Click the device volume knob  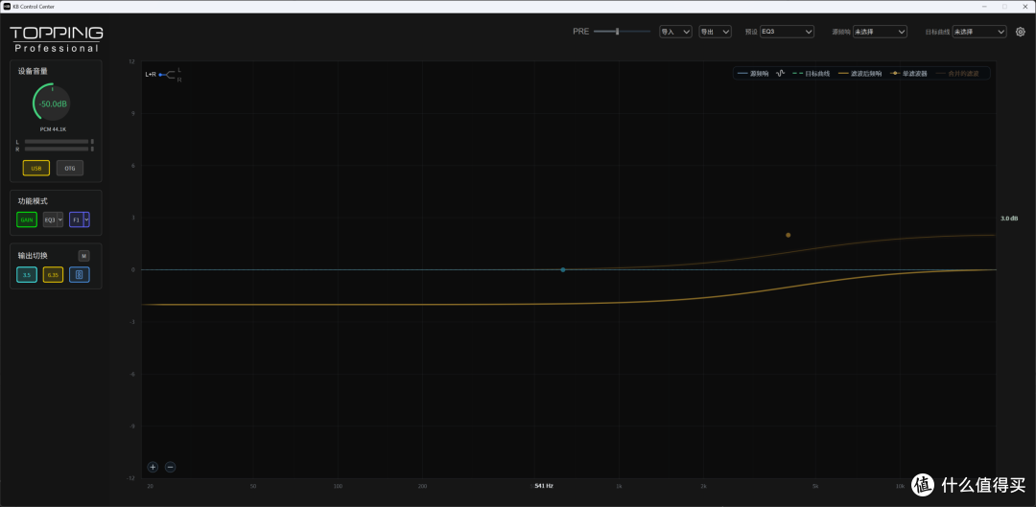click(53, 104)
